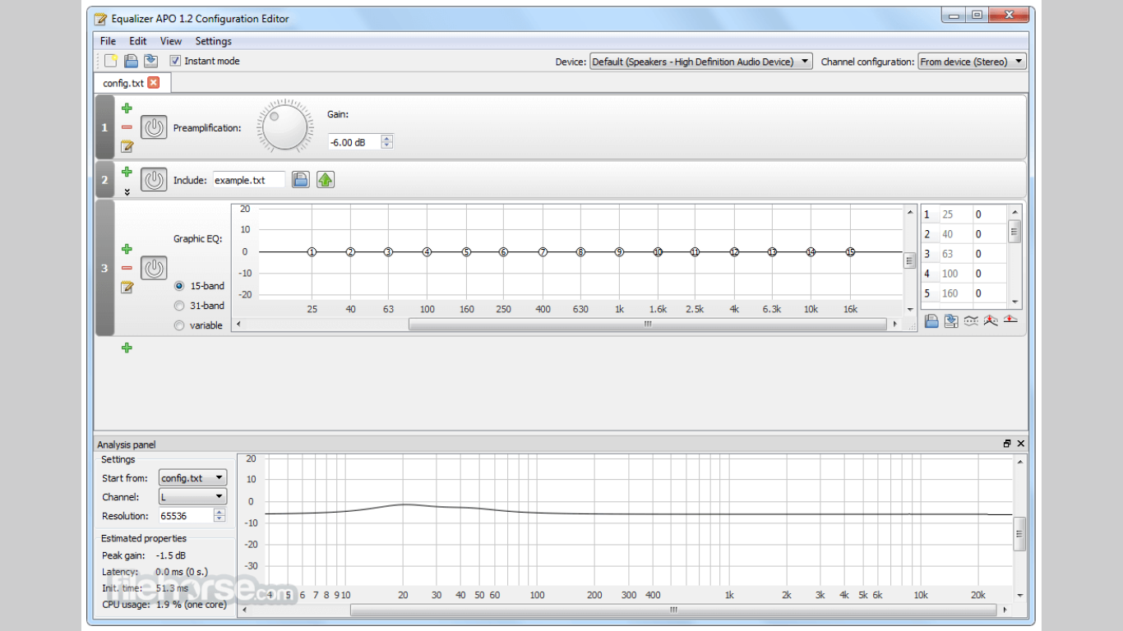The width and height of the screenshot is (1123, 631).
Task: Click the normalize response icon under the EQ table
Action: (x=991, y=320)
